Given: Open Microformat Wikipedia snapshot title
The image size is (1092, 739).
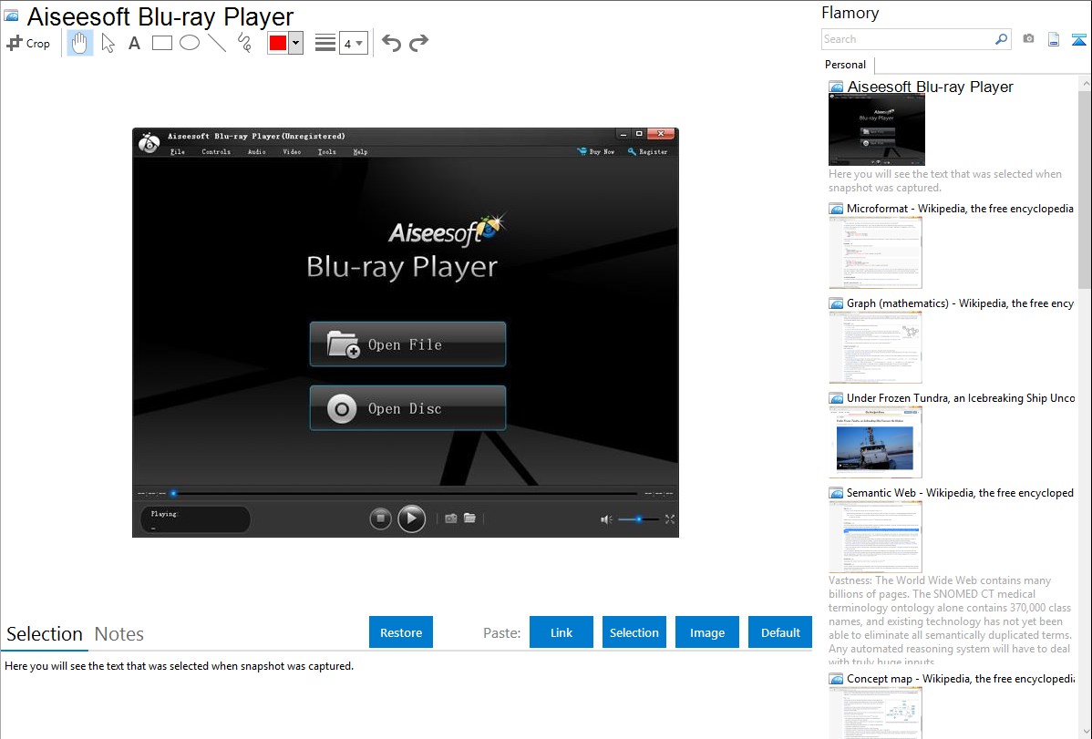Looking at the screenshot, I should (960, 209).
